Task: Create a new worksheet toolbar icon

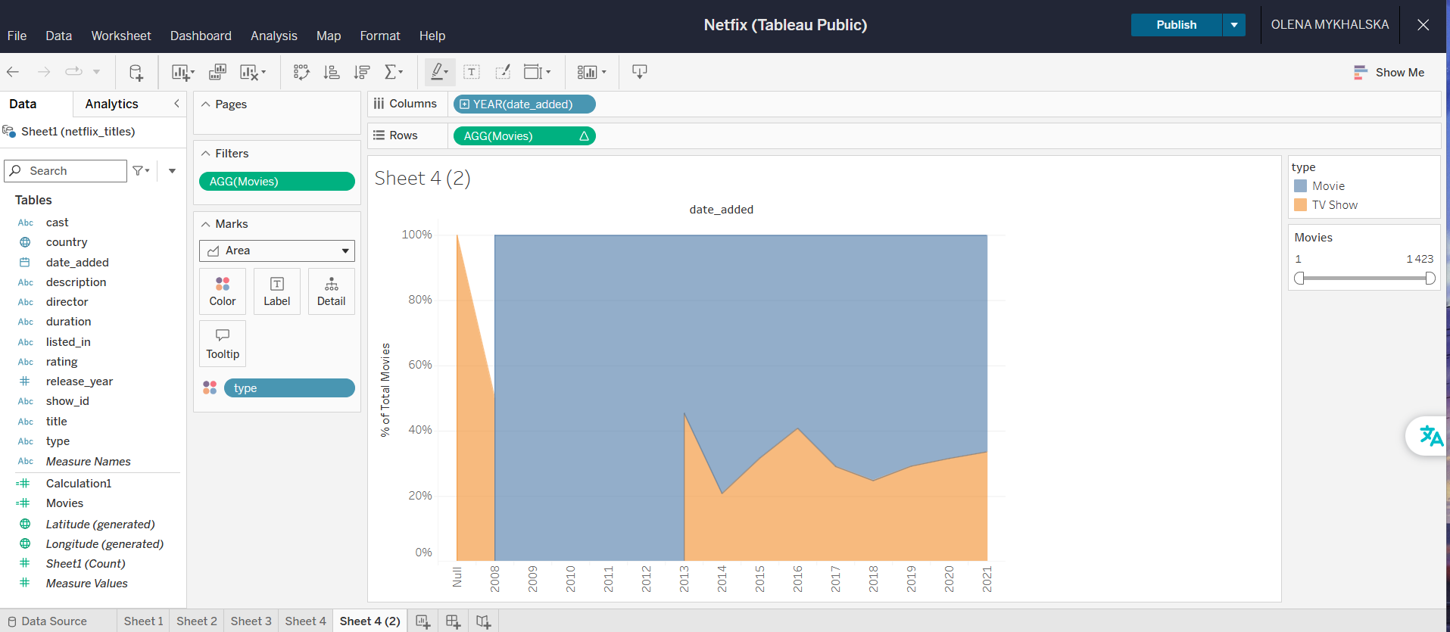Action: pos(182,72)
